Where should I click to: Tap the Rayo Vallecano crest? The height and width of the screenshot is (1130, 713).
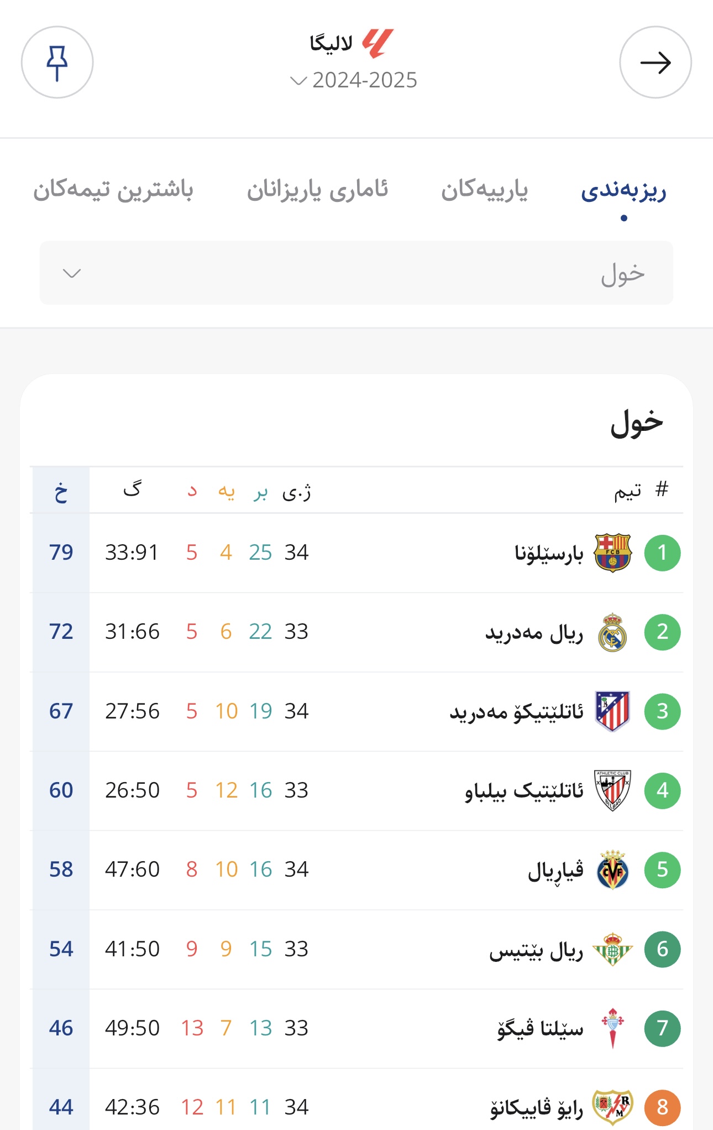tap(612, 1107)
